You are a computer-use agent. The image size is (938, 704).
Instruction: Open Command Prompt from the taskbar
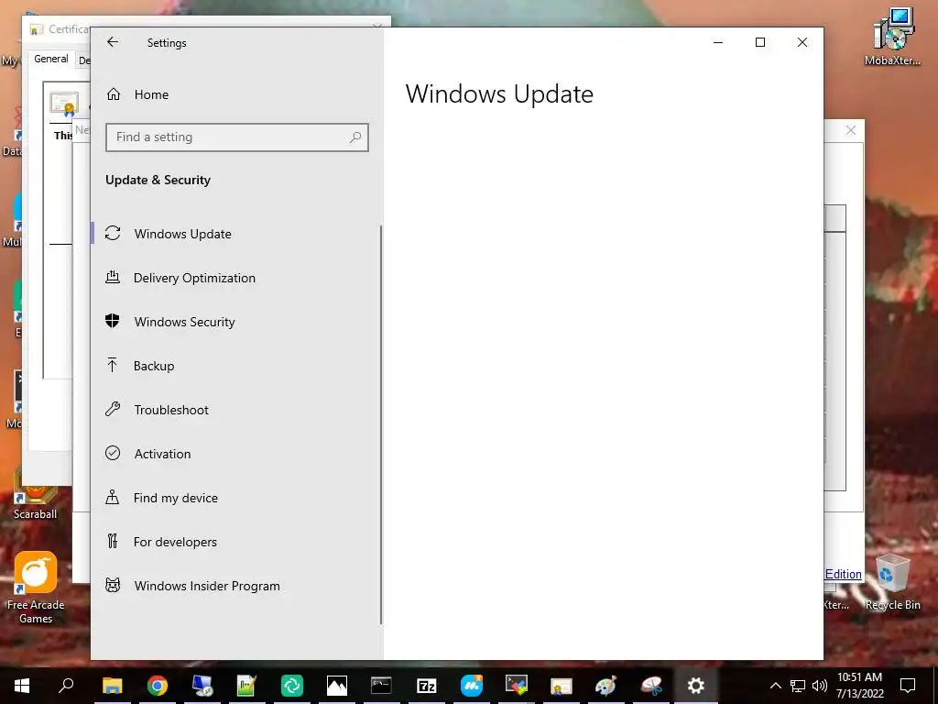381,686
